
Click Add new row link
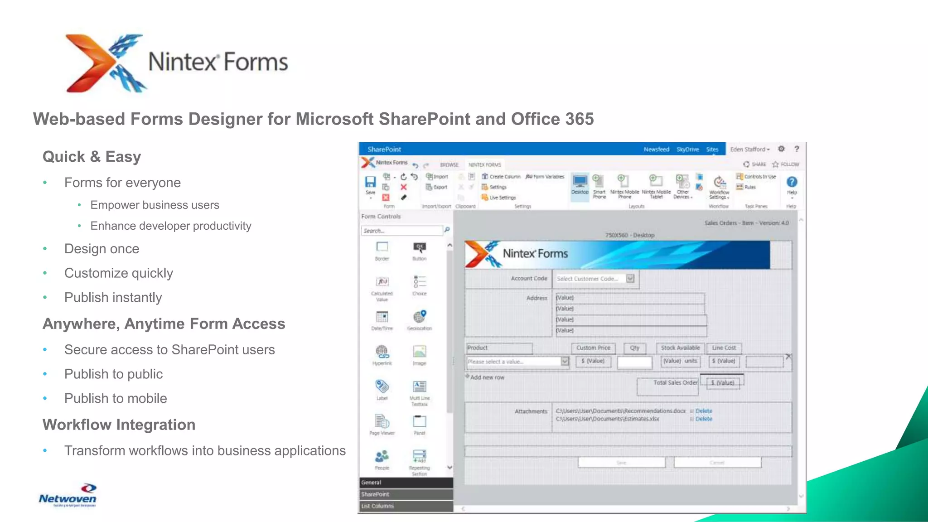click(487, 377)
